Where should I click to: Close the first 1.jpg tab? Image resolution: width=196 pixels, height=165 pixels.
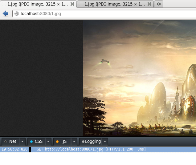(x=72, y=4)
